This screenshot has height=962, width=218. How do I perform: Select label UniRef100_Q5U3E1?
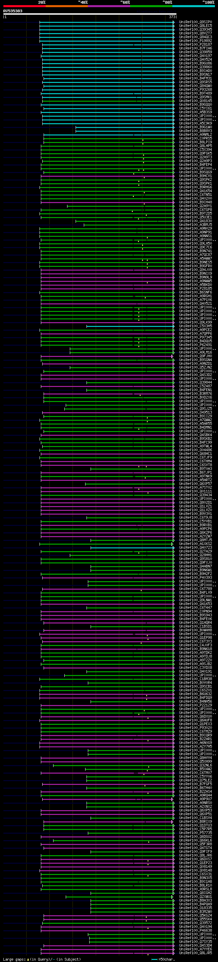click(196, 217)
